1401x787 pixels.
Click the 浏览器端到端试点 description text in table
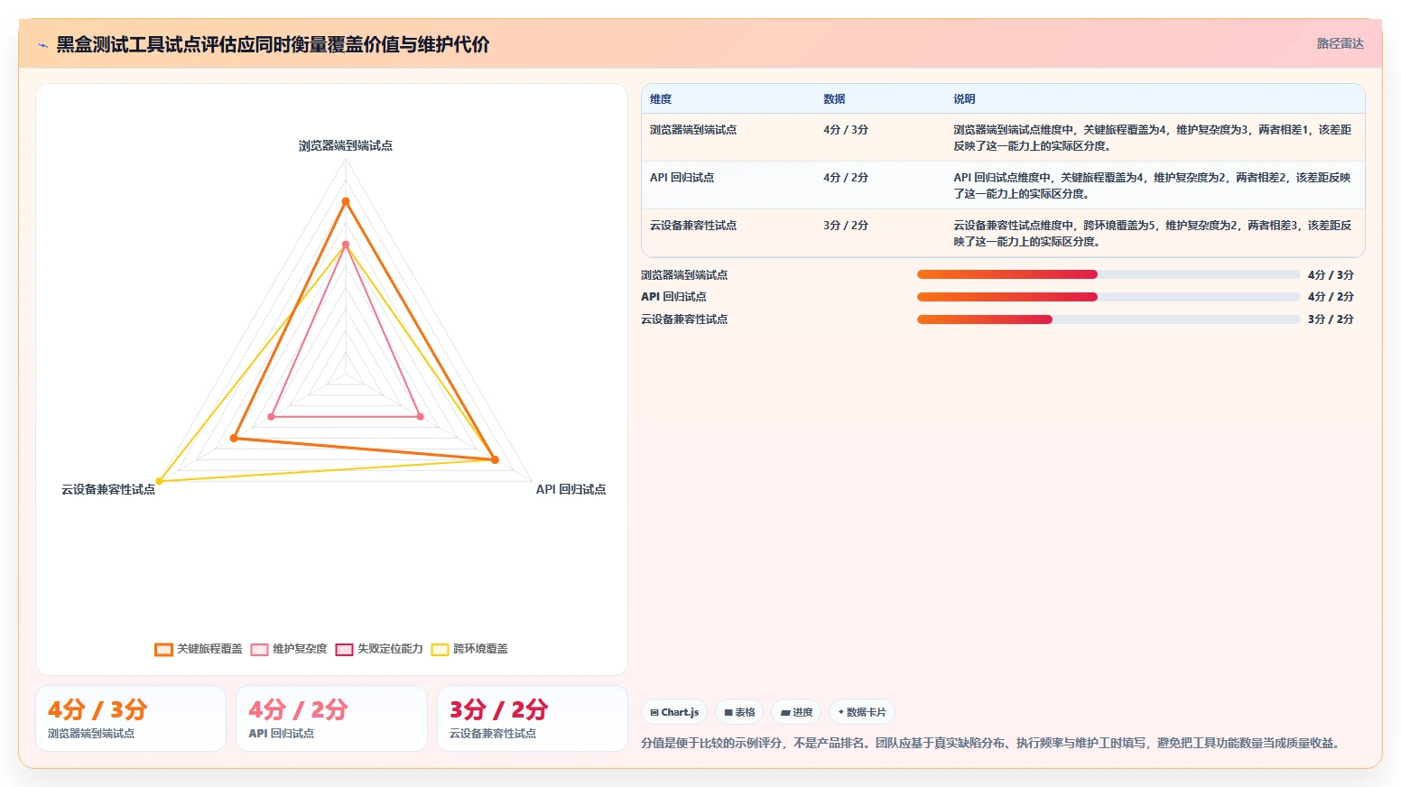tap(1153, 138)
